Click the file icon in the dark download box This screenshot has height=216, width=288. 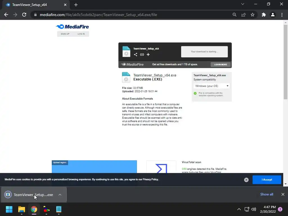[x=126, y=52]
